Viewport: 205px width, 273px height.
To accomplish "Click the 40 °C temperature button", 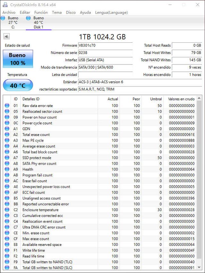I will pyautogui.click(x=18, y=86).
